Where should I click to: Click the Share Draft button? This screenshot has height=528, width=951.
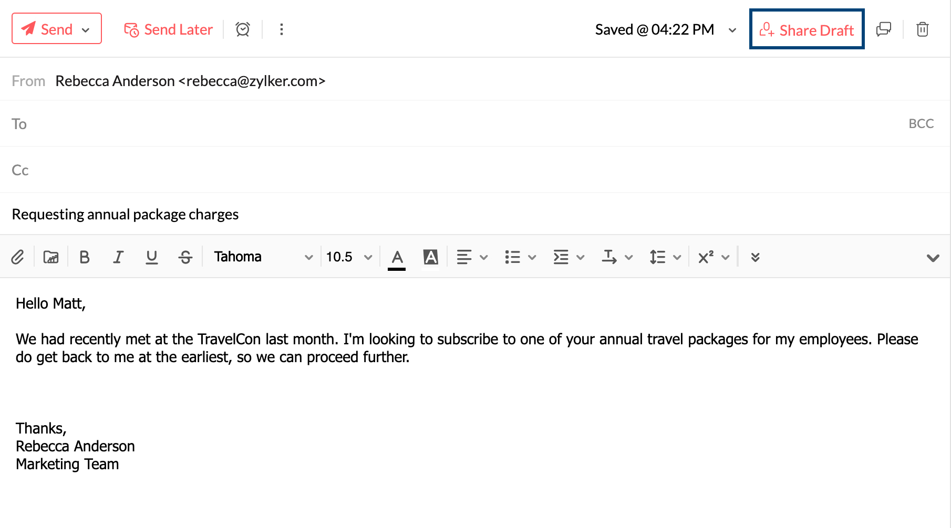click(x=807, y=29)
